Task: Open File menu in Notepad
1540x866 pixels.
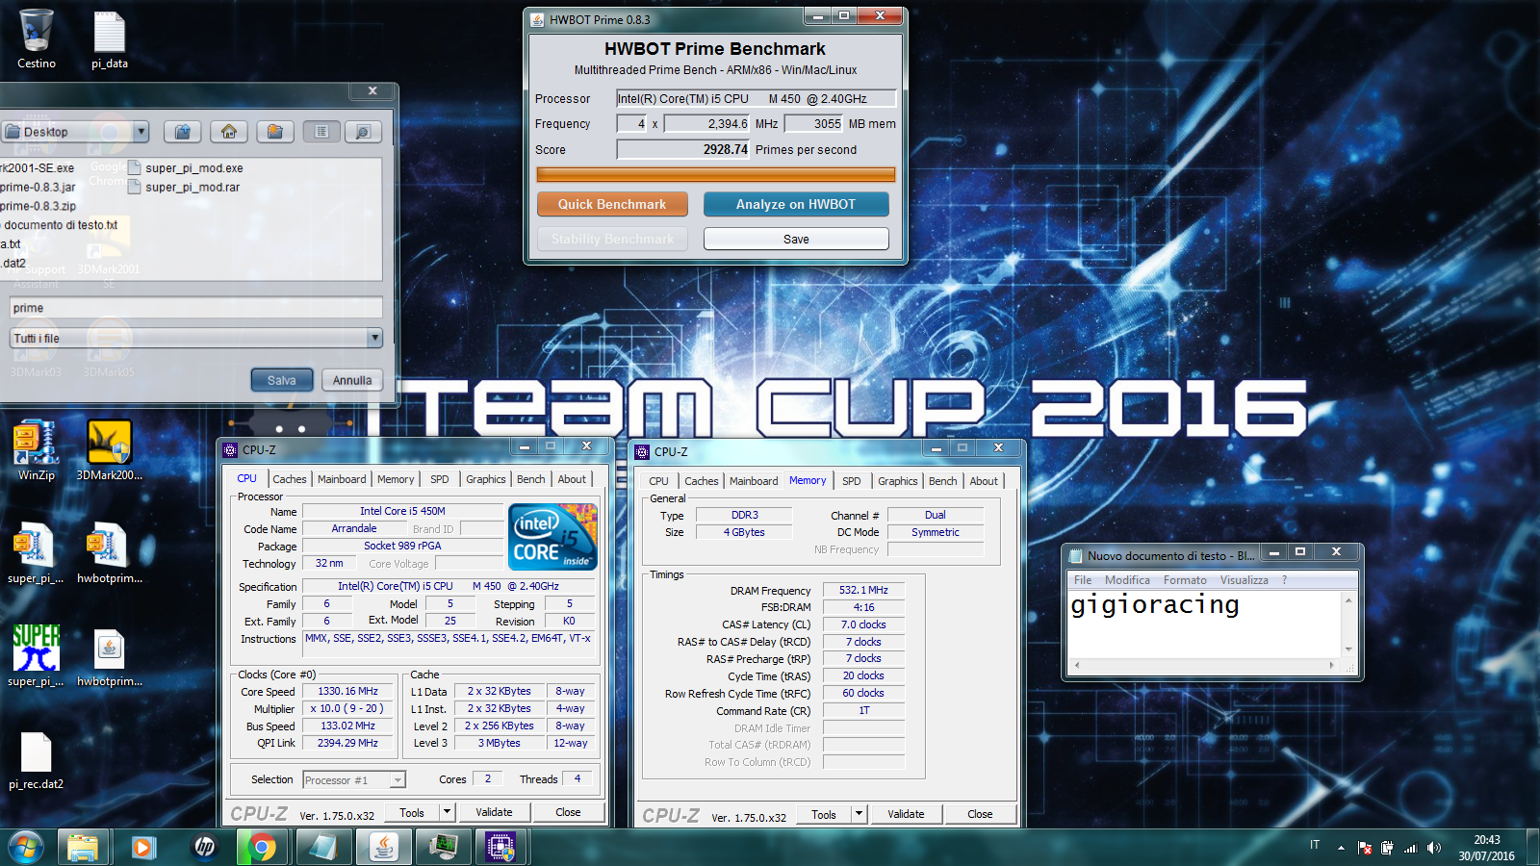Action: point(1083,580)
